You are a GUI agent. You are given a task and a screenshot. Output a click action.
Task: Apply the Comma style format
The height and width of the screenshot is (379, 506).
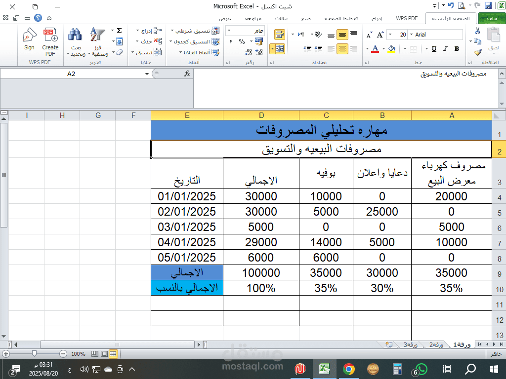click(x=231, y=41)
